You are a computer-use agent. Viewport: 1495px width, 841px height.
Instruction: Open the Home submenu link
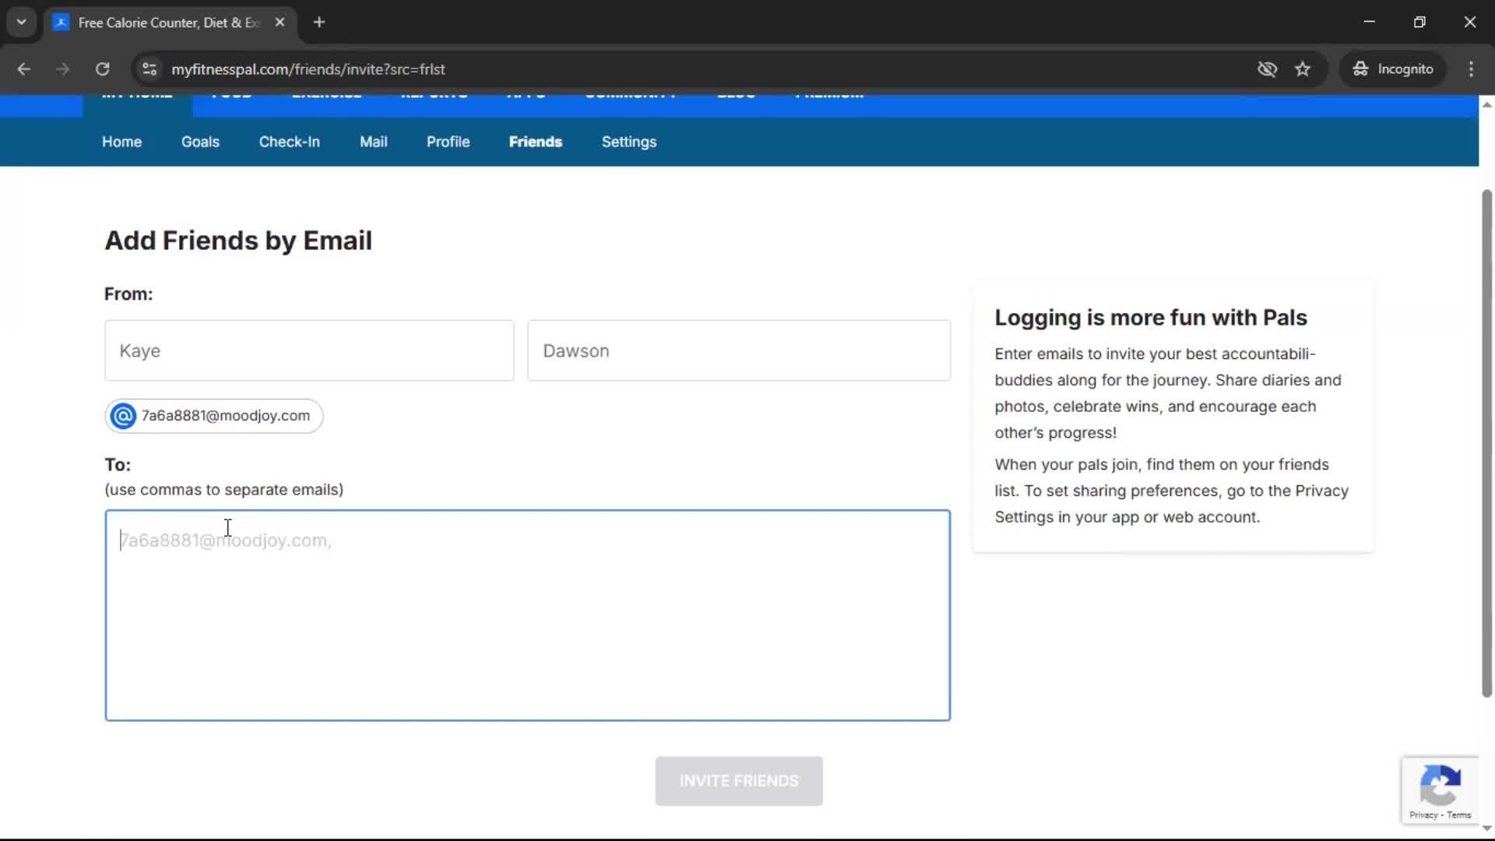tap(121, 142)
